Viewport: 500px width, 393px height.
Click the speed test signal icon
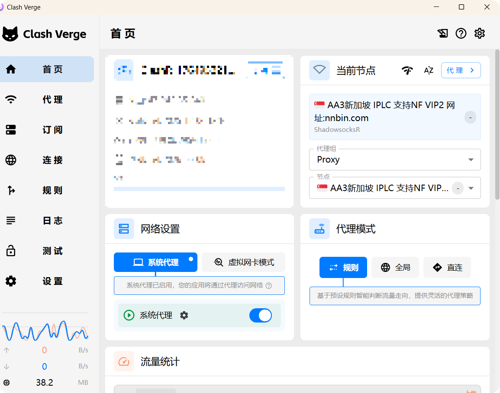pos(407,70)
